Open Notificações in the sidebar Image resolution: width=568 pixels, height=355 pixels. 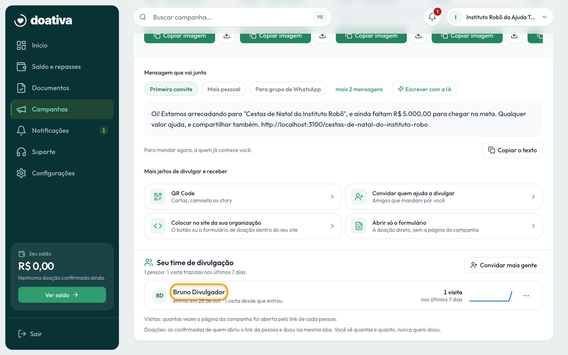tap(62, 131)
